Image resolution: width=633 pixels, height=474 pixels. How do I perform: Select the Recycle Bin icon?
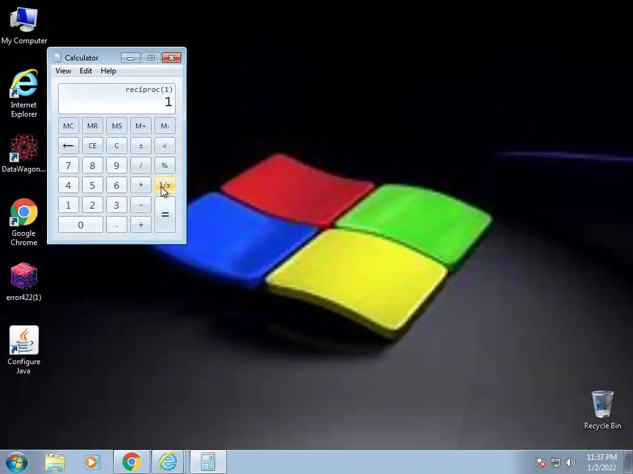pos(602,410)
